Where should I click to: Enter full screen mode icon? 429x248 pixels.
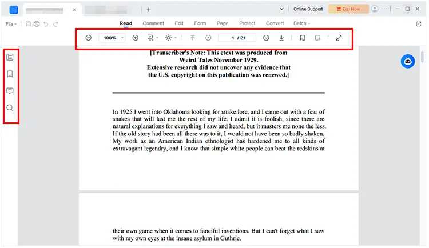339,38
